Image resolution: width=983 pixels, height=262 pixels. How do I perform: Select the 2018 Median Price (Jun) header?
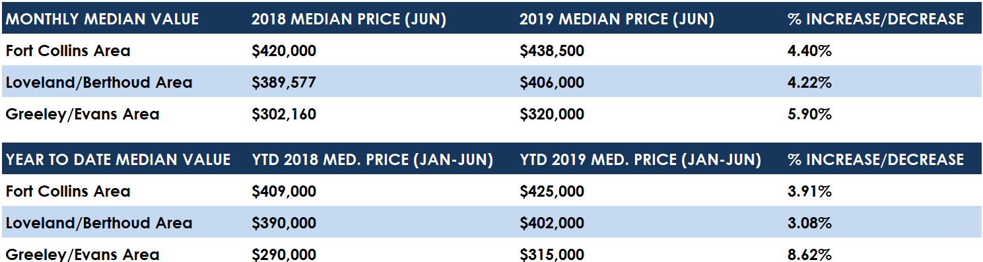(349, 19)
